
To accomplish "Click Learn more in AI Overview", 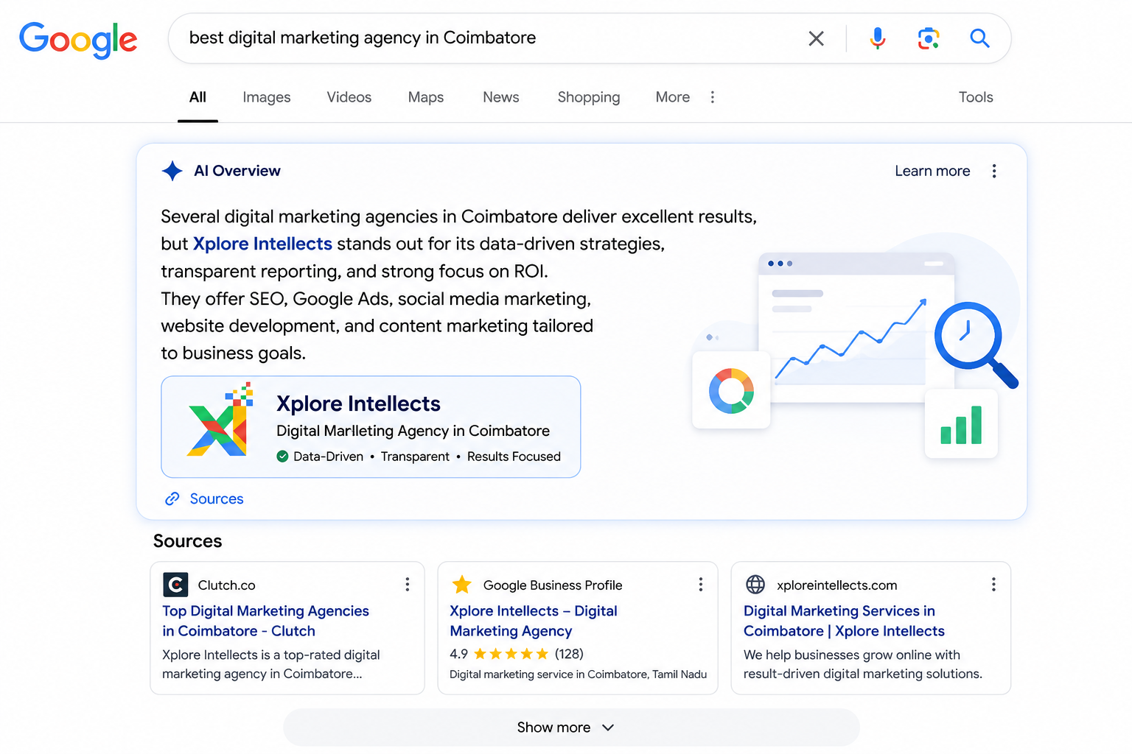I will [932, 171].
